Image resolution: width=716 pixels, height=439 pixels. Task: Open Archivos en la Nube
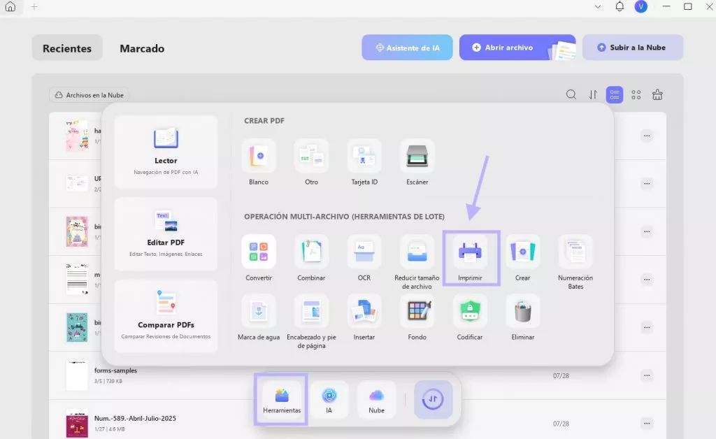(x=89, y=95)
